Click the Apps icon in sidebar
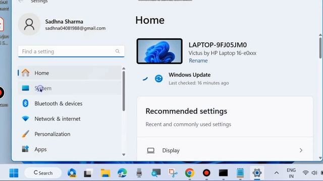This screenshot has width=323, height=181. click(x=26, y=149)
